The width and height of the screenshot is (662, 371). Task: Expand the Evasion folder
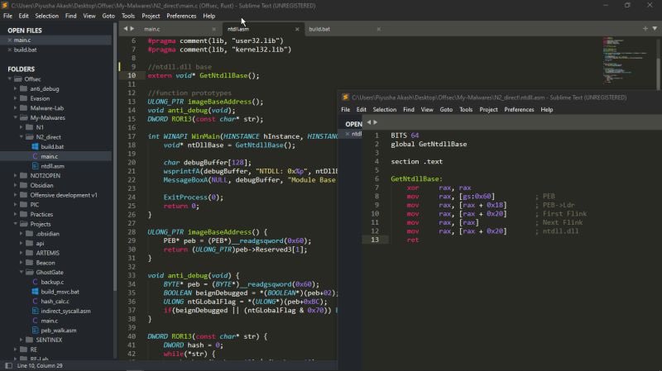16,98
